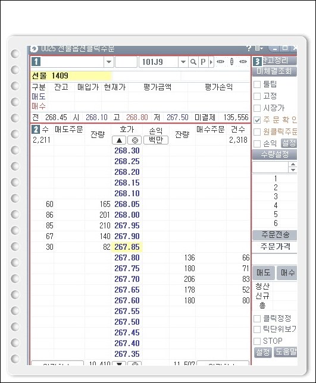Select the 매수 tab
316x383 pixels.
(x=287, y=272)
